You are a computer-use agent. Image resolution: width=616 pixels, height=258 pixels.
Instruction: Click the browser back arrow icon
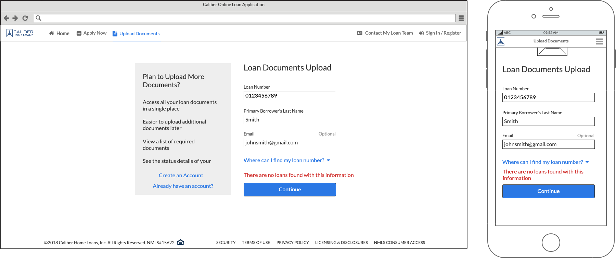(6, 18)
